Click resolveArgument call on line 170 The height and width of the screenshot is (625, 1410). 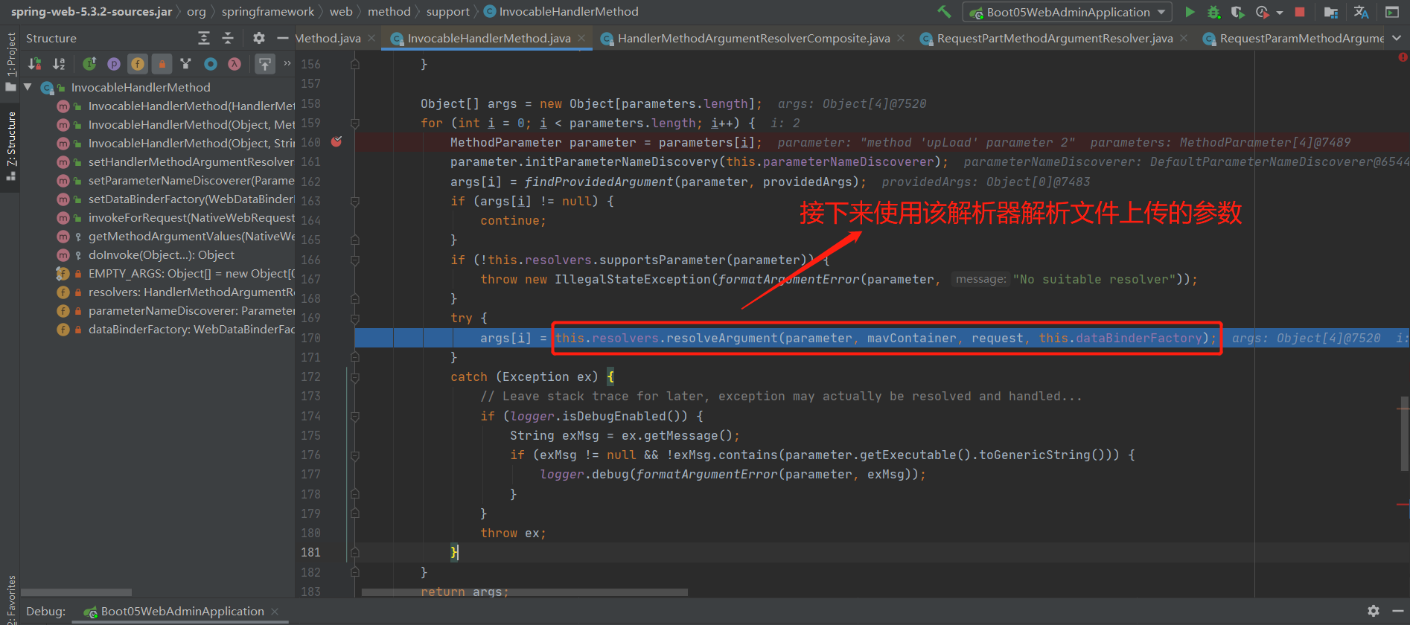coord(721,338)
